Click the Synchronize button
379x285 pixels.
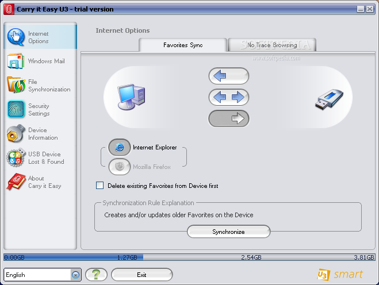pos(228,232)
